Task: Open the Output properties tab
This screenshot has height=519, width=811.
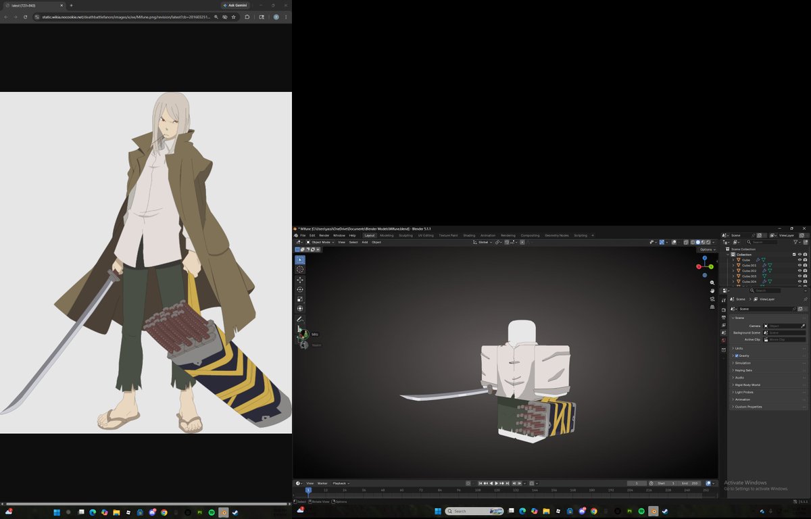Action: click(x=724, y=318)
